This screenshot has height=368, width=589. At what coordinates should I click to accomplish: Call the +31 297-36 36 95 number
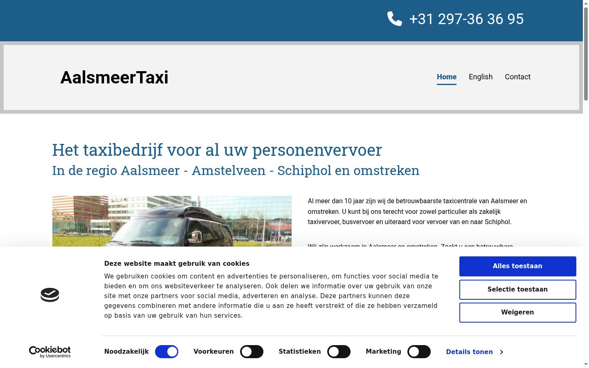tap(466, 19)
